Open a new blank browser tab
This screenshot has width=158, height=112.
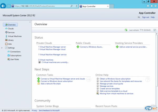click(x=112, y=6)
